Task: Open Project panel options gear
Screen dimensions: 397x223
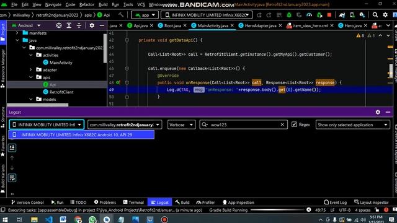Action: [x=92, y=25]
